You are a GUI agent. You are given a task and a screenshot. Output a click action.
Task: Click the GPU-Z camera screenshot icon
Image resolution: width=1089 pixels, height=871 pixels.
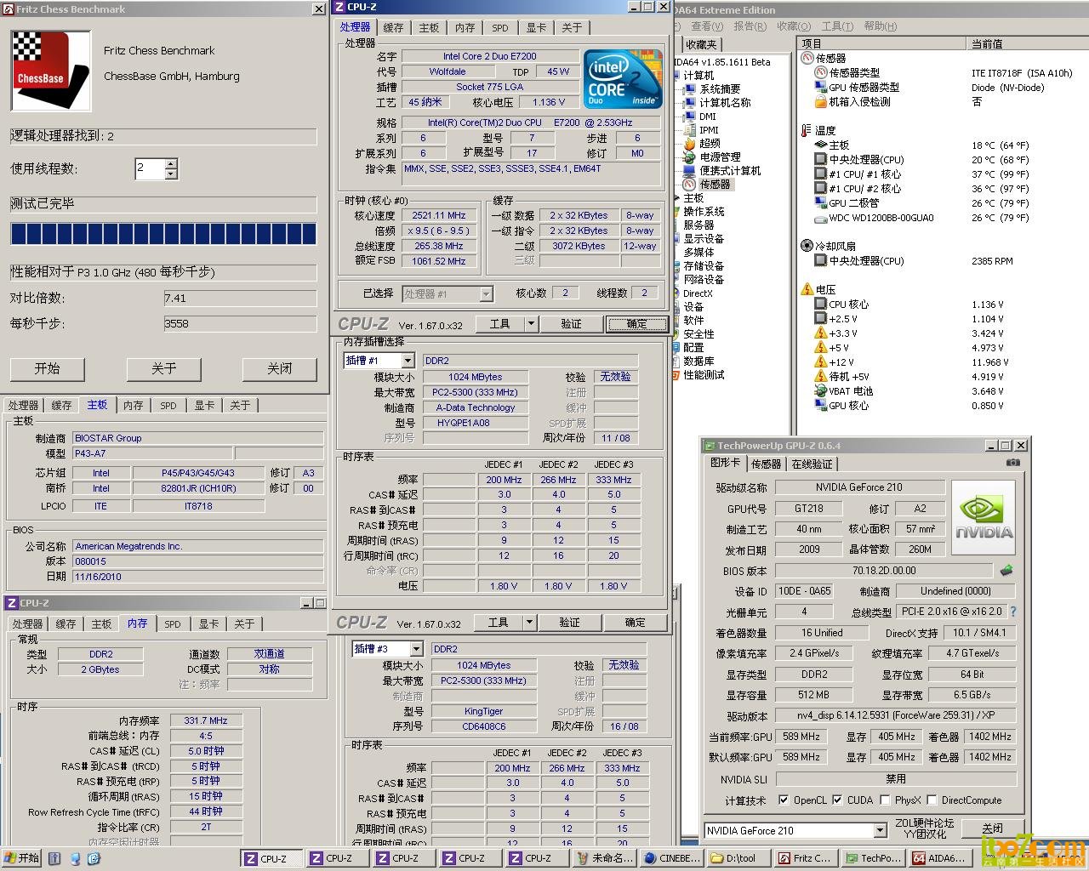click(1012, 463)
